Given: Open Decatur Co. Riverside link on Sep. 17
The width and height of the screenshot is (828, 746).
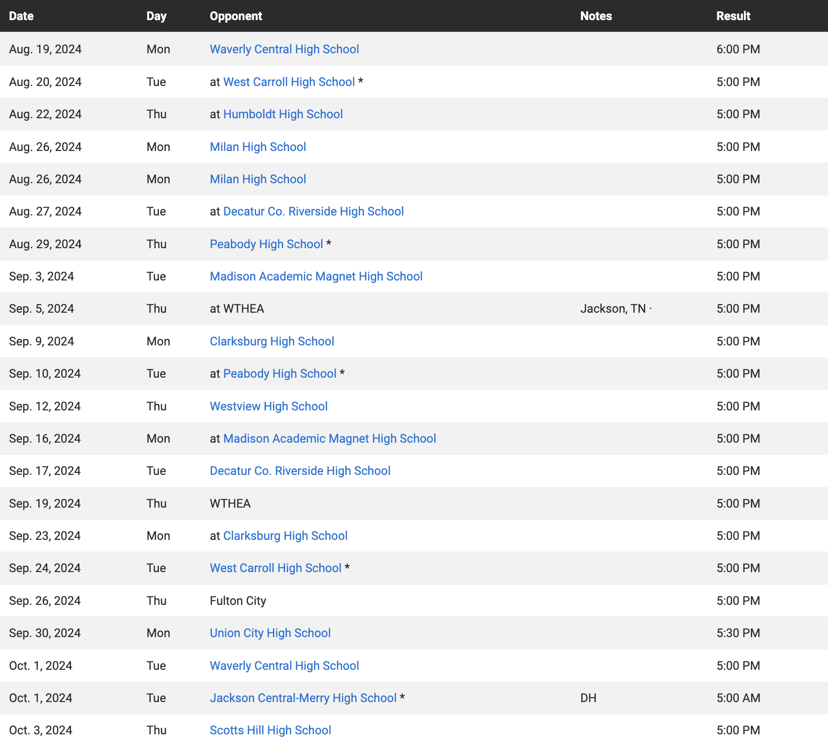Looking at the screenshot, I should [x=300, y=471].
